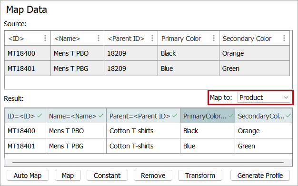Select the Name=<Name> result column header
The height and width of the screenshot is (186, 298).
click(76, 116)
